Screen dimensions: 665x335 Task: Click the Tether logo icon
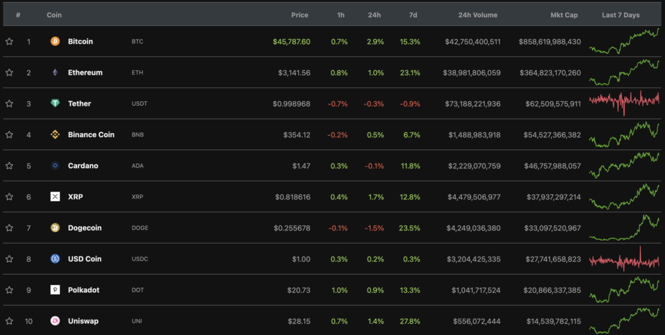coord(55,104)
